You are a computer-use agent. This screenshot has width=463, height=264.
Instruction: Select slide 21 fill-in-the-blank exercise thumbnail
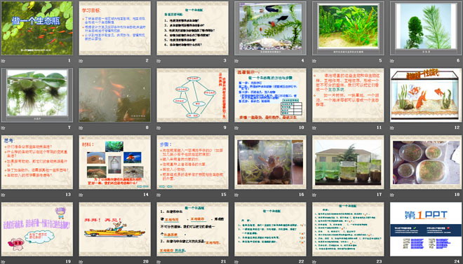tap(192, 229)
